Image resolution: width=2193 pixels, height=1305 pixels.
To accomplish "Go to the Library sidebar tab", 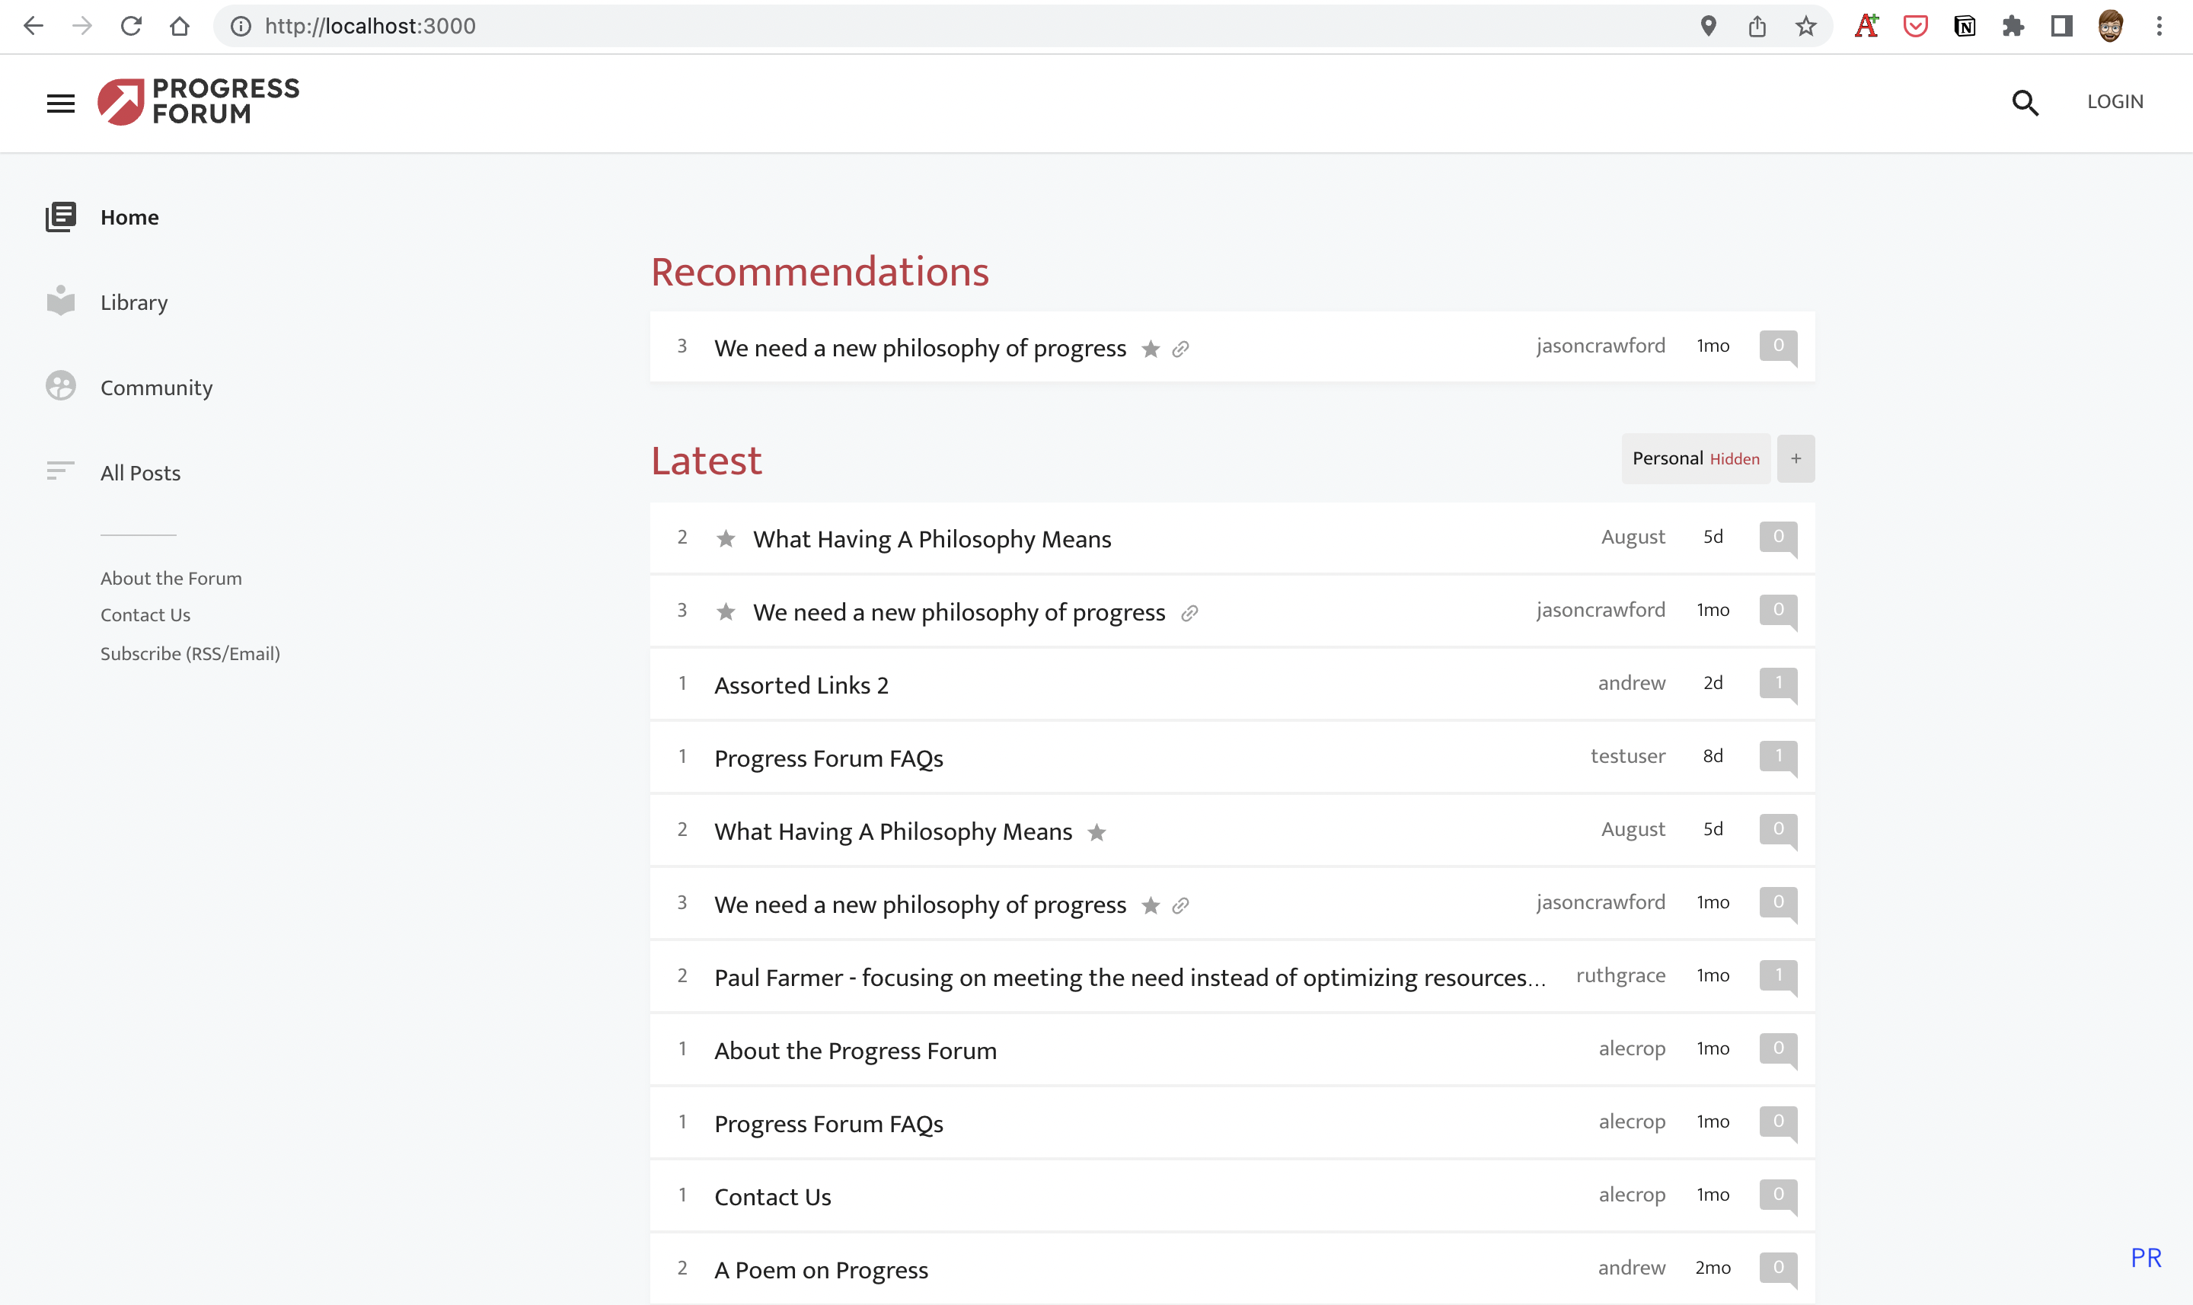I will 134,302.
